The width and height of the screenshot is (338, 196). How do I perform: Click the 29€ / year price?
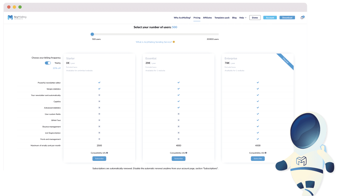(x=150, y=63)
